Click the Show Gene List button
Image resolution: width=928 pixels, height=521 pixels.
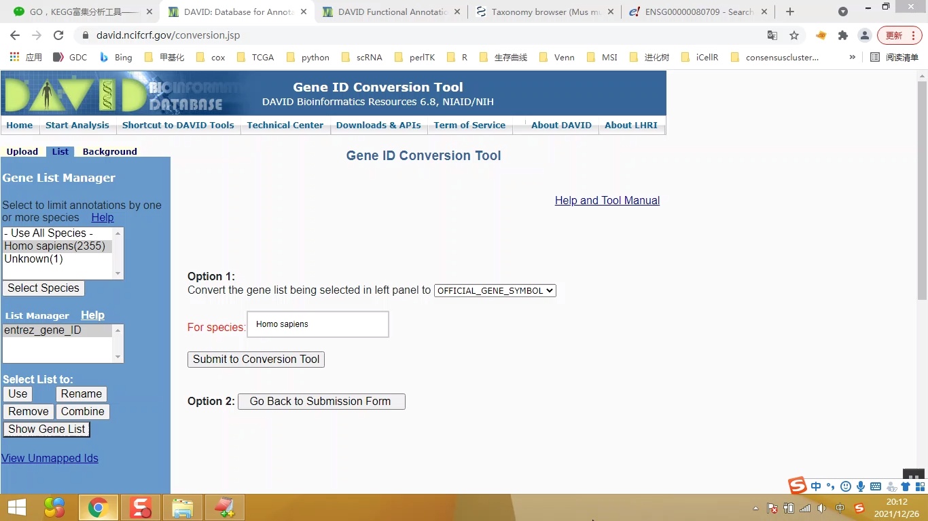(46, 429)
